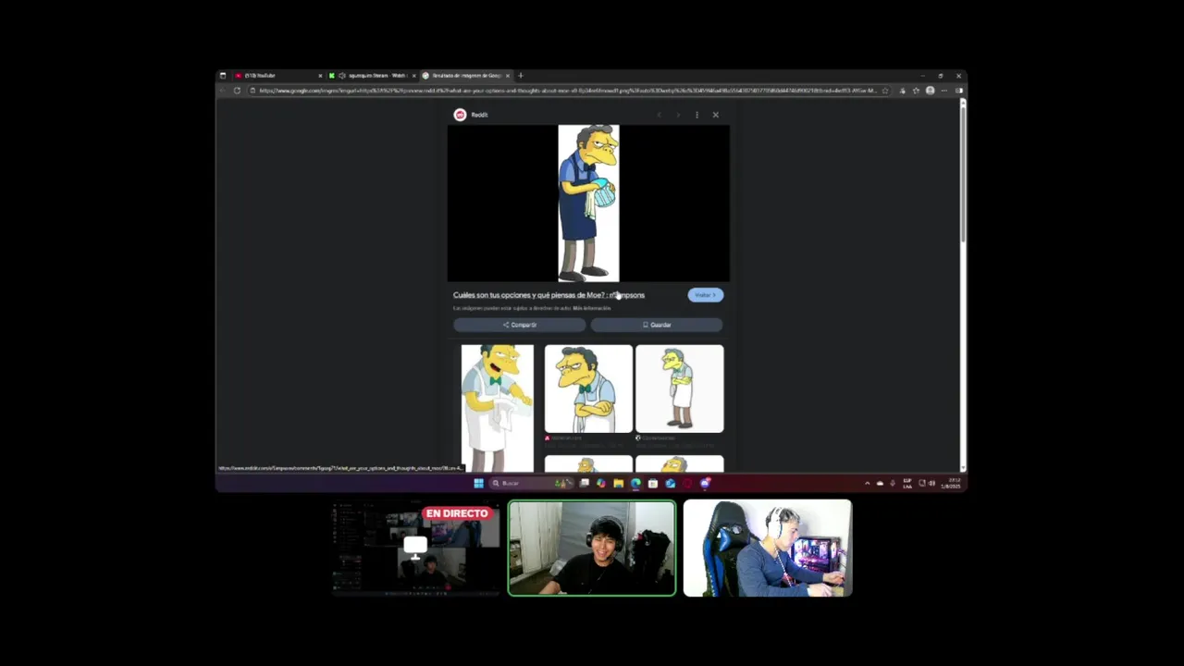Open thumbnail of Moe holding white towel

498,408
